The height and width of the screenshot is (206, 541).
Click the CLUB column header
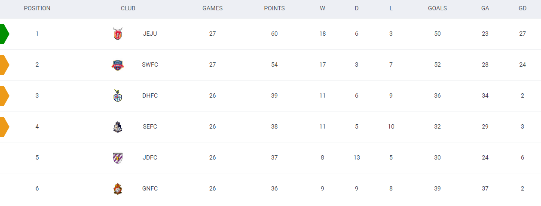[x=128, y=8]
